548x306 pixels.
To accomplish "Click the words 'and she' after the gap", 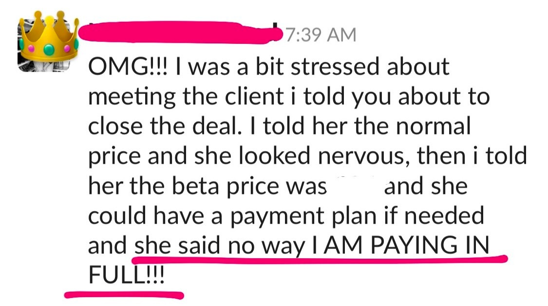I will [426, 186].
